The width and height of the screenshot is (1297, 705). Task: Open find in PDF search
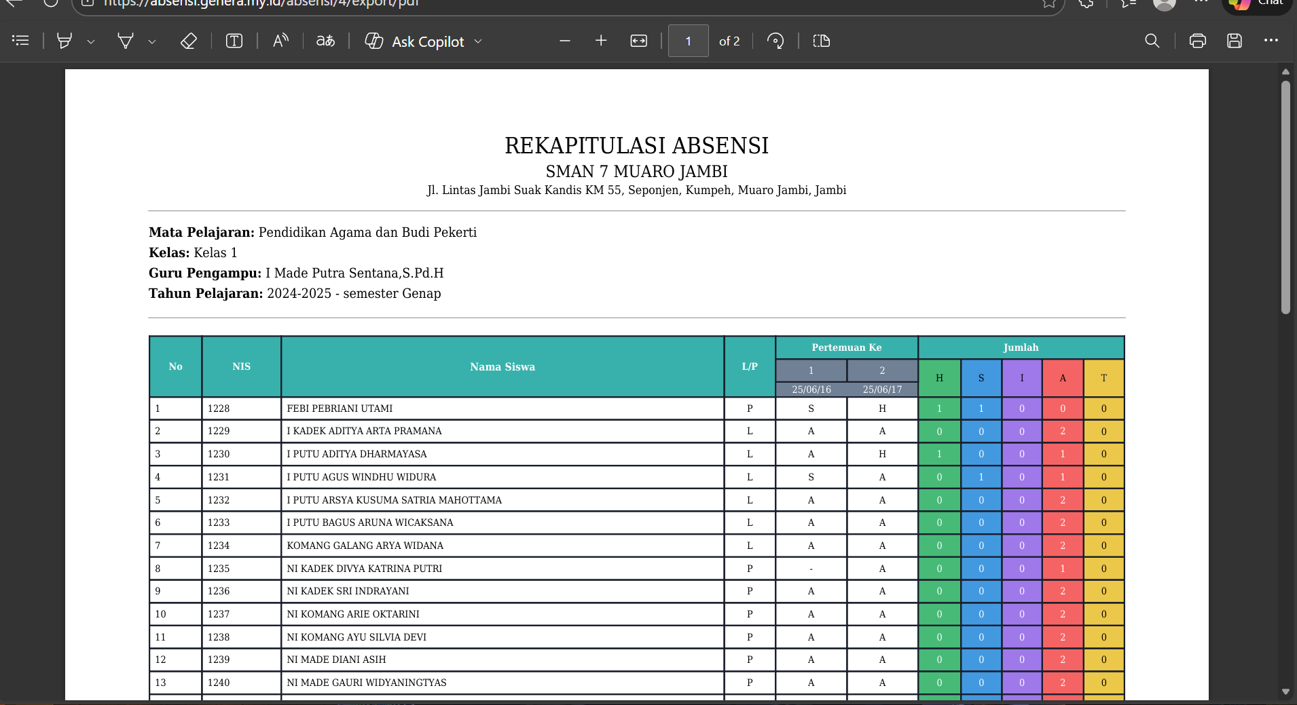pos(1152,41)
